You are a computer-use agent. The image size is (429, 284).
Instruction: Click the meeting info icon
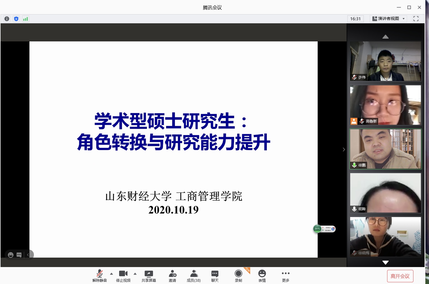coord(7,19)
